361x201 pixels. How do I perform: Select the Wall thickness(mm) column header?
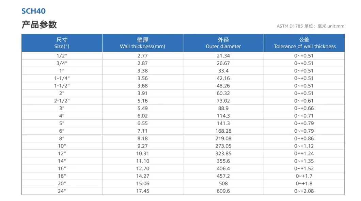click(x=142, y=43)
